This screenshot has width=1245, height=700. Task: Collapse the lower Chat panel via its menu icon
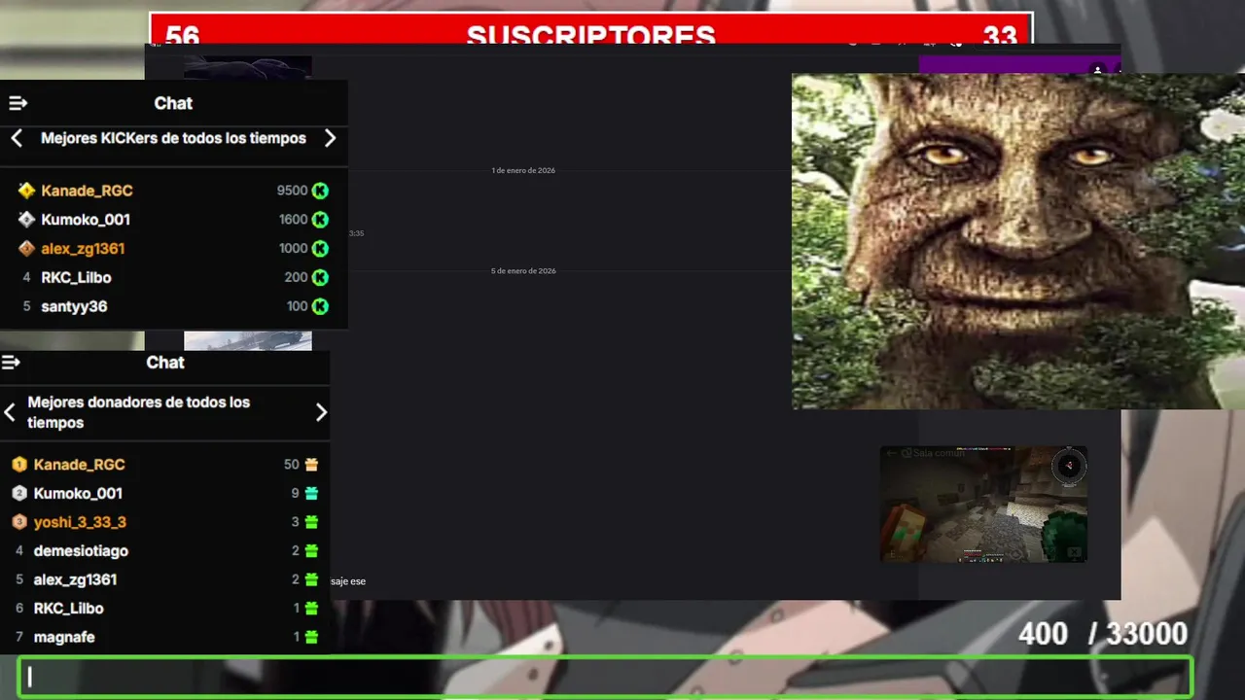coord(11,363)
